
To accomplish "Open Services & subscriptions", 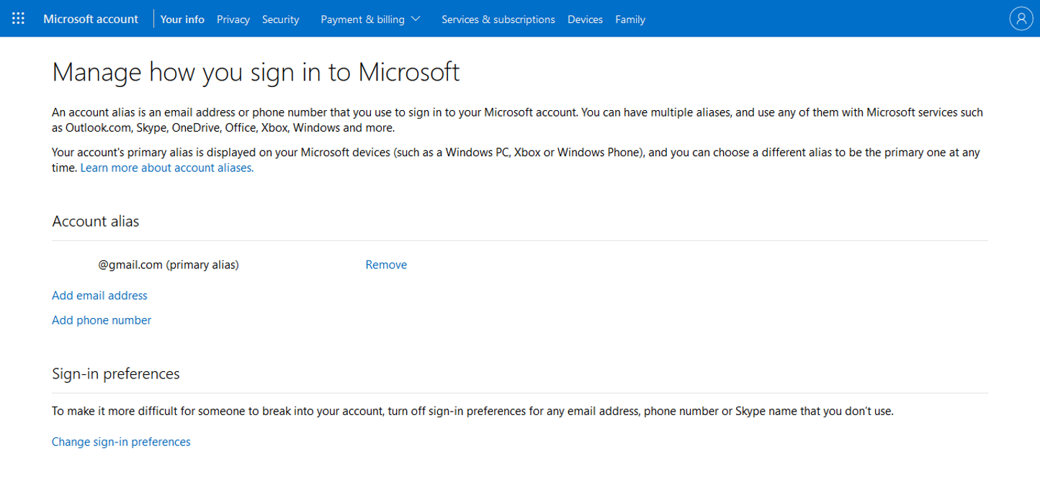I will [x=498, y=19].
